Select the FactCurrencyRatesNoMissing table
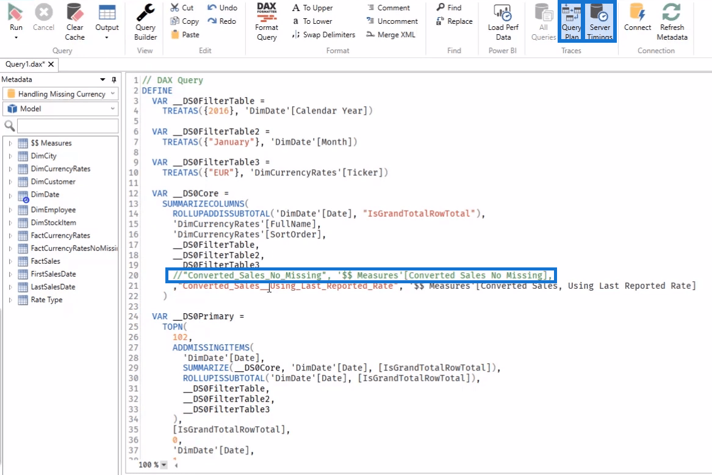The width and height of the screenshot is (712, 475). click(74, 248)
